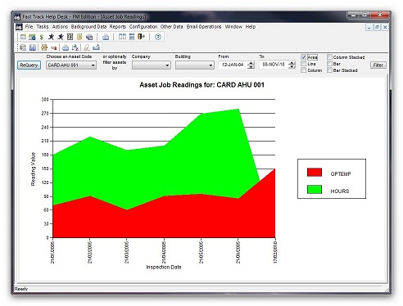Click the blue floppy disk save icon
This screenshot has height=306, width=403.
click(x=33, y=47)
